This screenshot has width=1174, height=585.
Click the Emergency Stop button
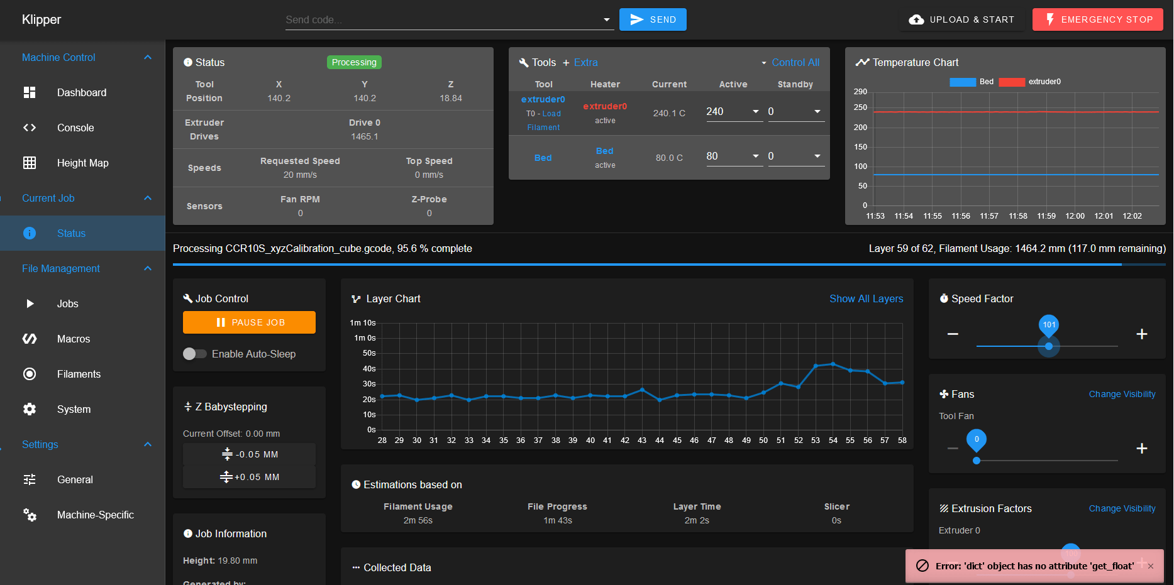(x=1098, y=19)
